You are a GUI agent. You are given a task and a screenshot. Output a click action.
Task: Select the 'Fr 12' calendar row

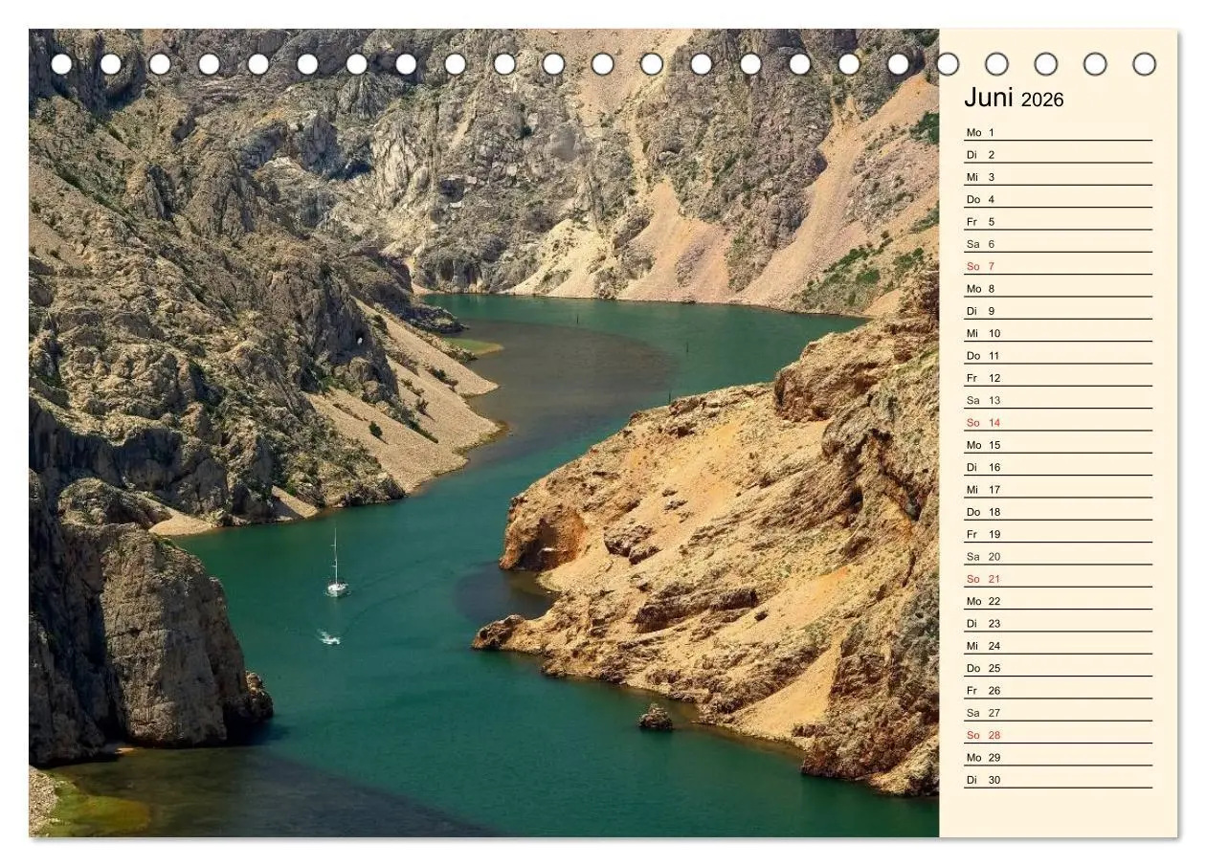click(1058, 378)
